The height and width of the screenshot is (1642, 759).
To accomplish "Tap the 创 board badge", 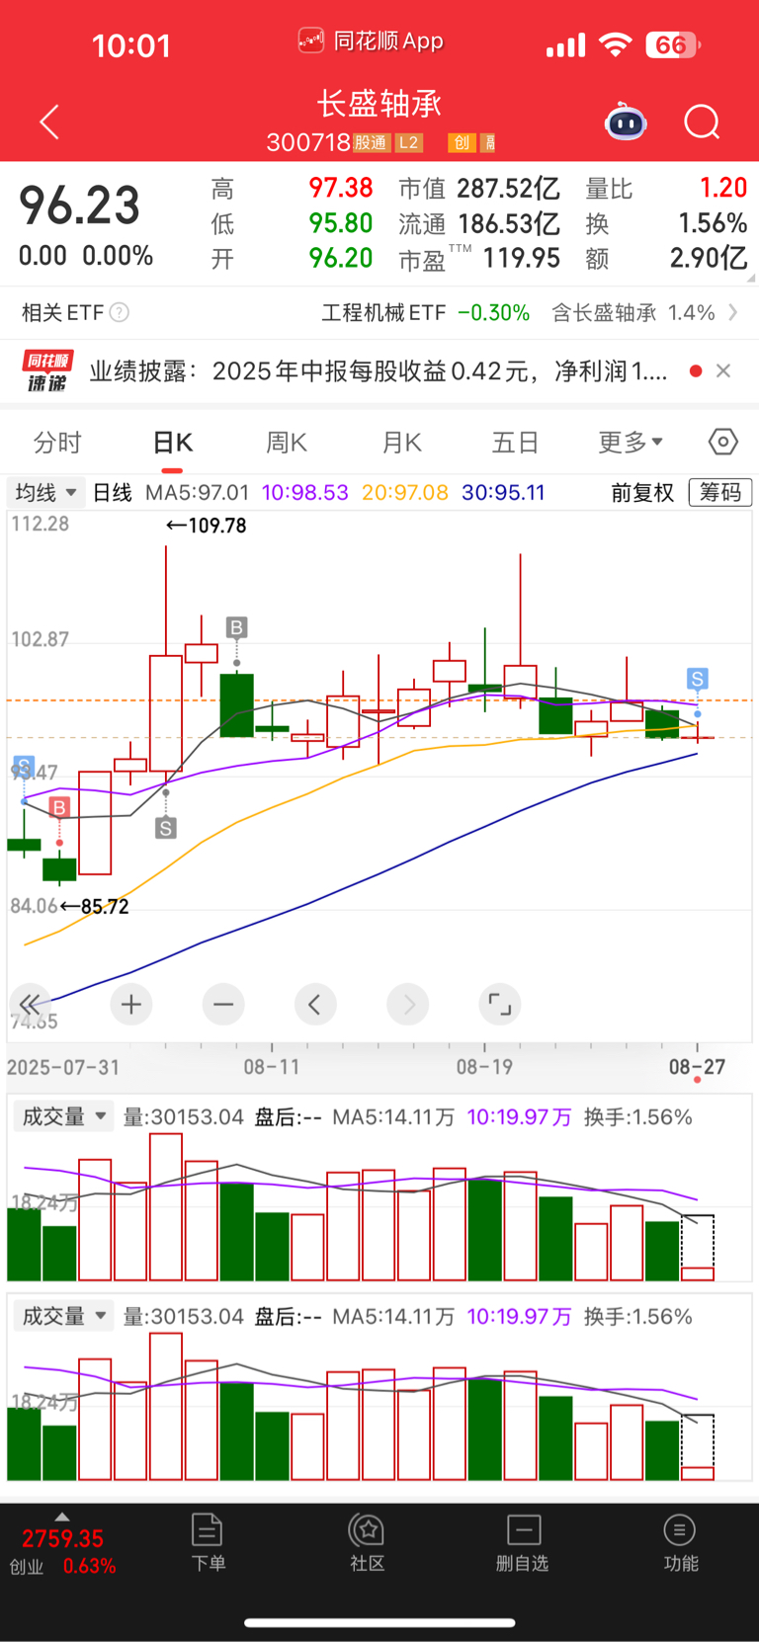I will coord(462,143).
